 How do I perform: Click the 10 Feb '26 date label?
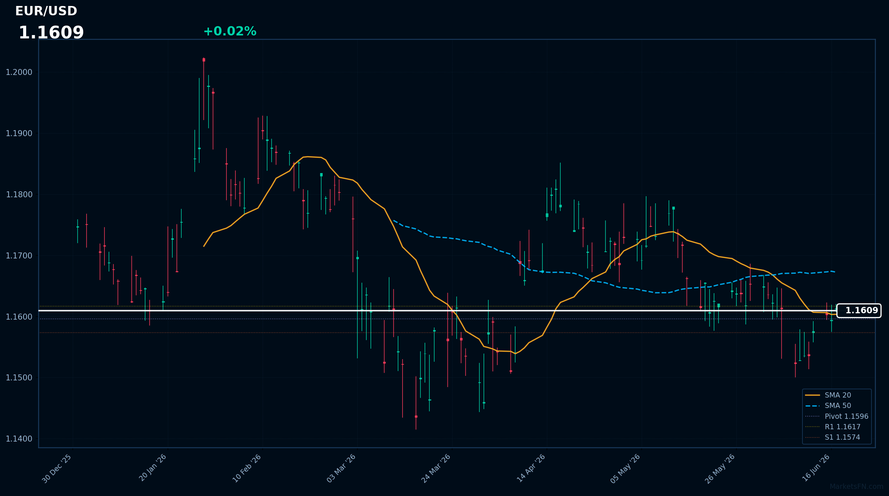247,468
